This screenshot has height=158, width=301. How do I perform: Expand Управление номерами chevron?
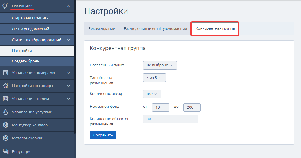click(68, 73)
